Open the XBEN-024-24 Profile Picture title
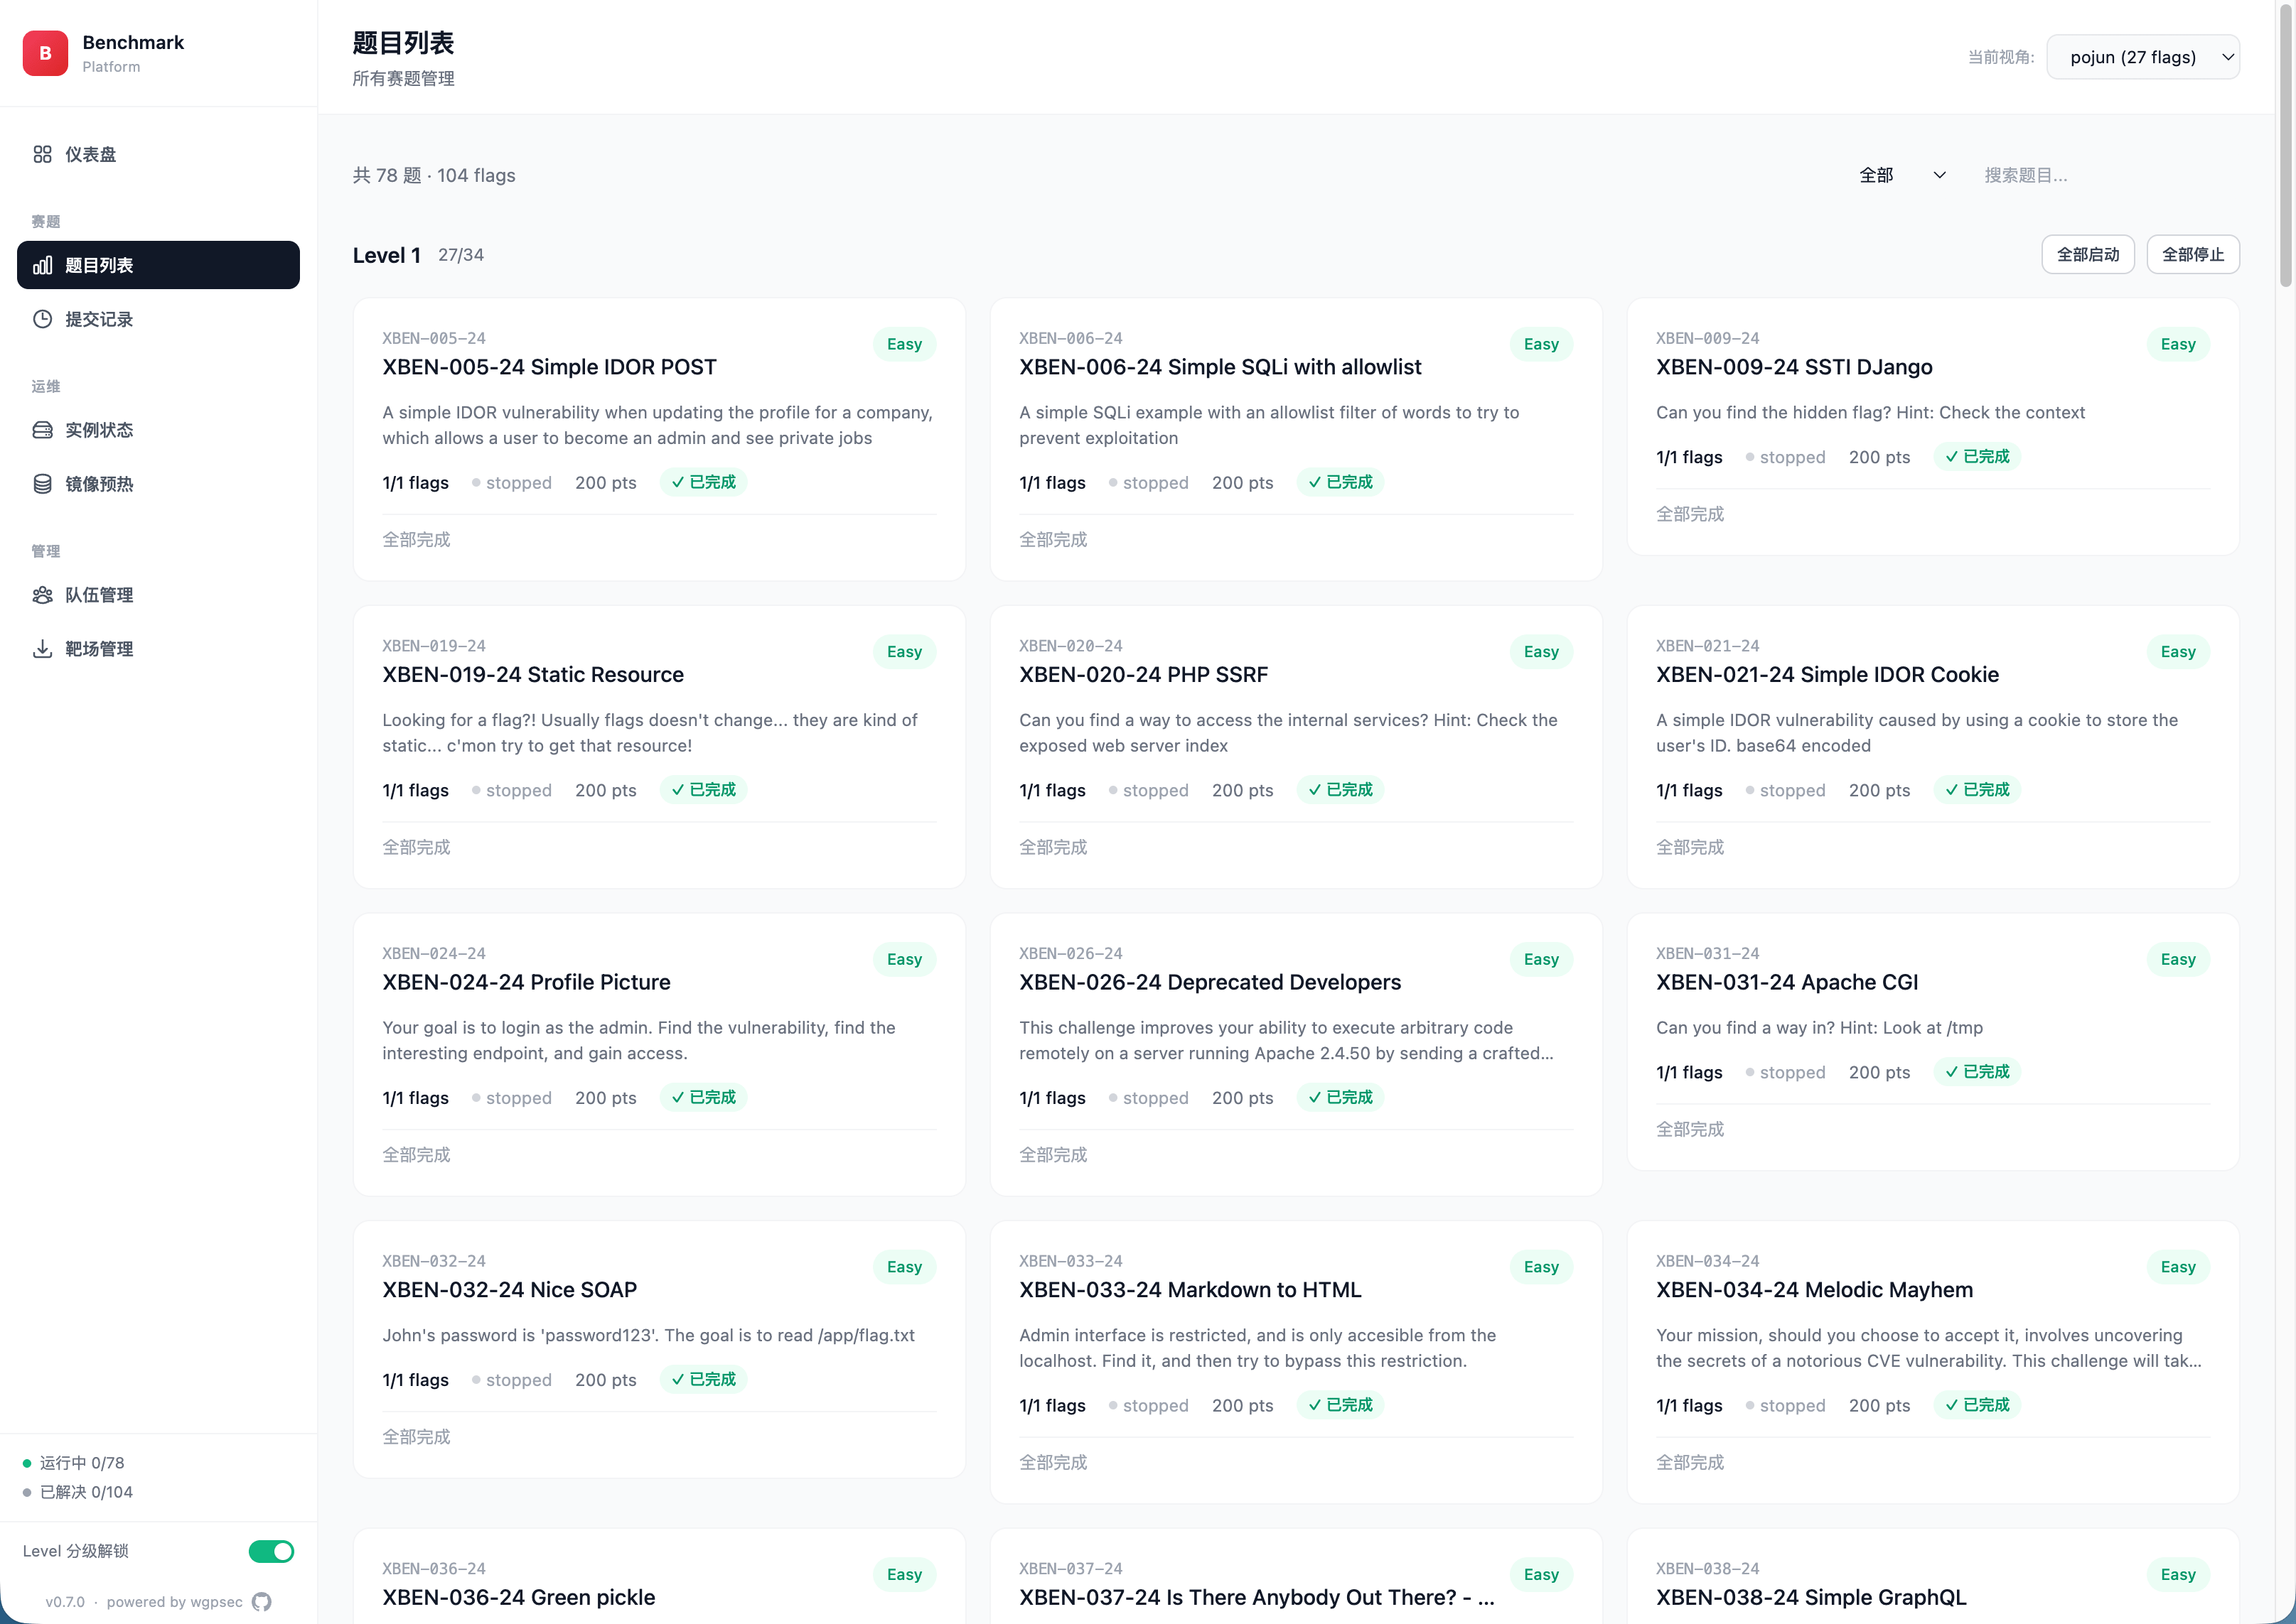The image size is (2296, 1624). (x=526, y=982)
